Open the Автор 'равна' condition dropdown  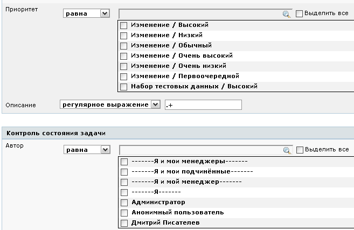pyautogui.click(x=105, y=150)
